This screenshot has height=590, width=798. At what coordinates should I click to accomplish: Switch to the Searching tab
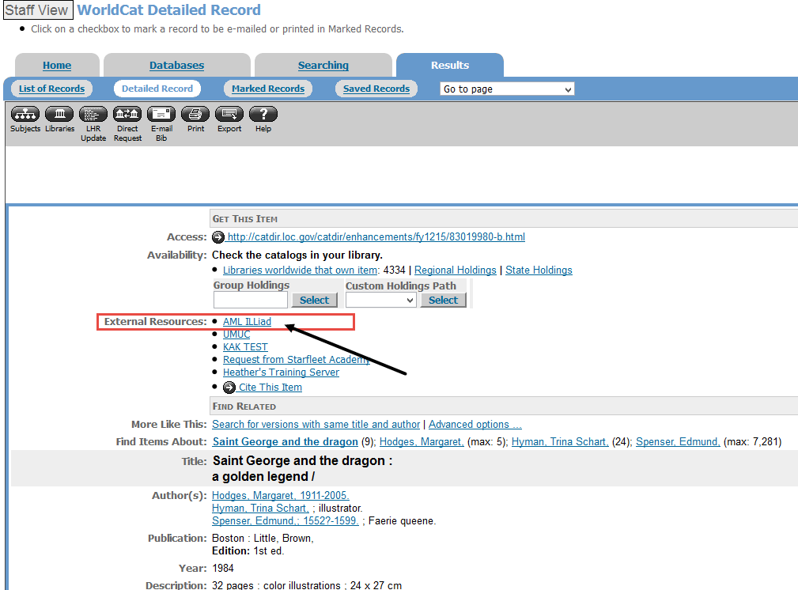tap(323, 65)
